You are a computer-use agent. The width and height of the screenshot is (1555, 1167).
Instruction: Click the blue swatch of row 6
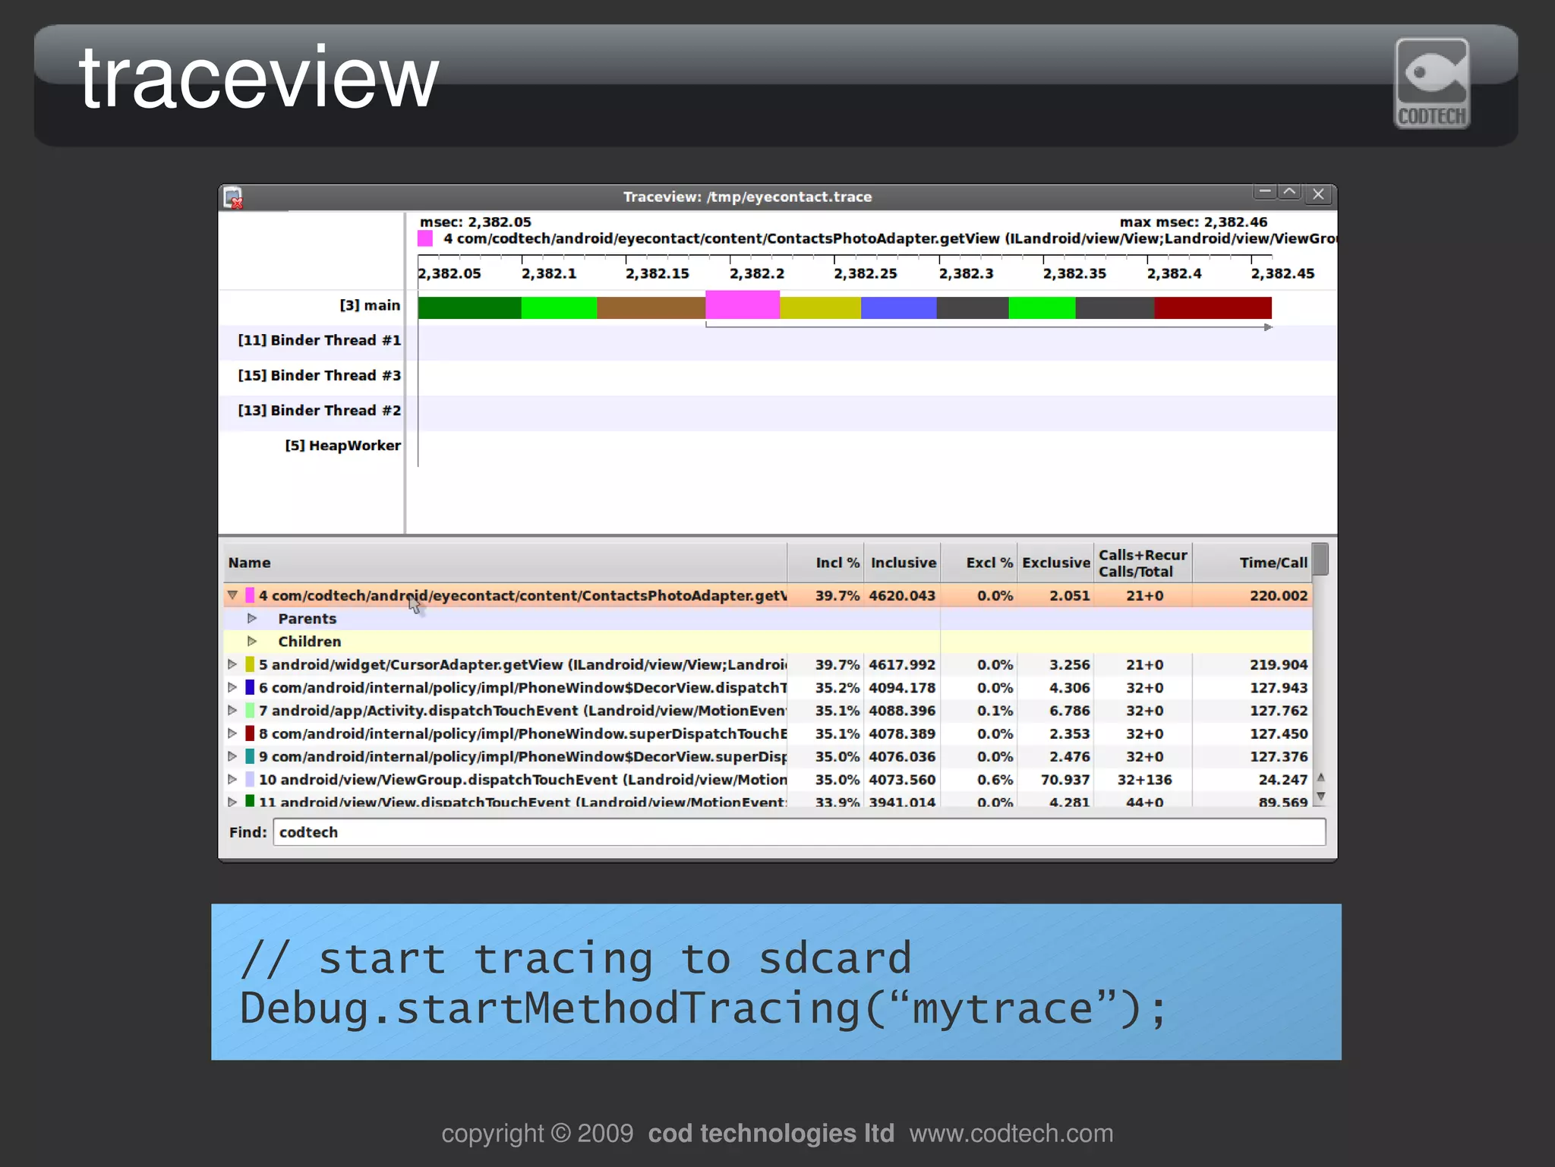250,687
